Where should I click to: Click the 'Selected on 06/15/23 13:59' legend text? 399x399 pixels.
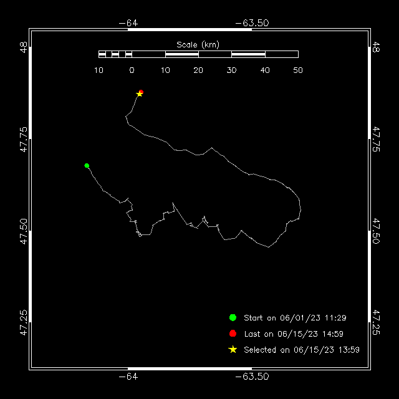coord(302,350)
